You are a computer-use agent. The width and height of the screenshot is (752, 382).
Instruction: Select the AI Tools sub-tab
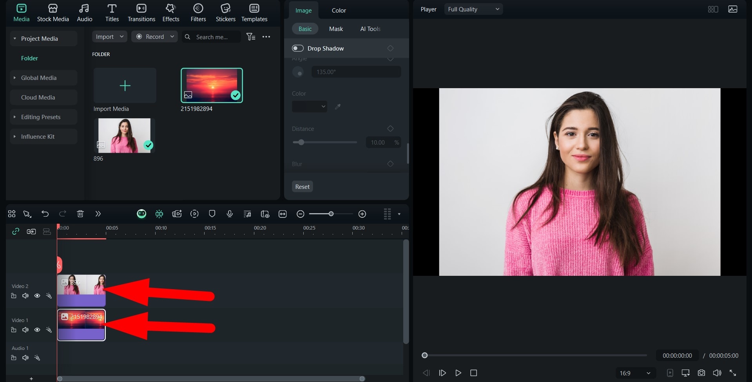370,29
